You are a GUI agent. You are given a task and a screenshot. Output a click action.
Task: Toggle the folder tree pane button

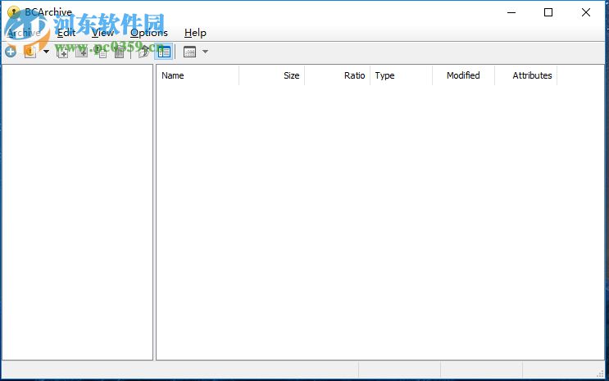pos(163,52)
